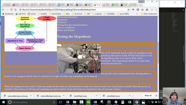Expand options for second scienceBackground.png download
Image resolution: width=186 pixels, height=105 pixels.
click(64, 96)
